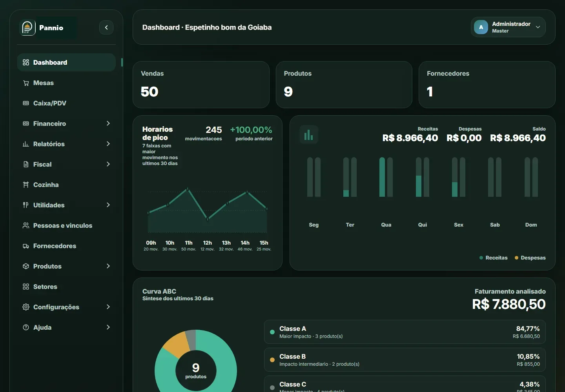Click the Configurações gear icon
Screen dimensions: 565x392
26,307
